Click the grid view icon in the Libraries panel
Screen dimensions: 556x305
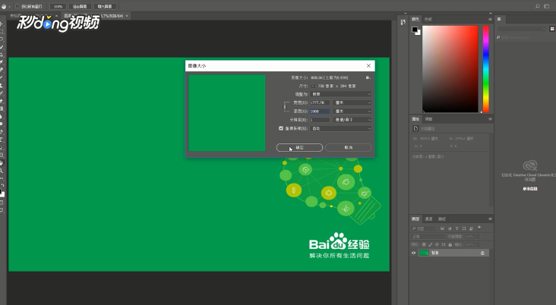click(552, 29)
